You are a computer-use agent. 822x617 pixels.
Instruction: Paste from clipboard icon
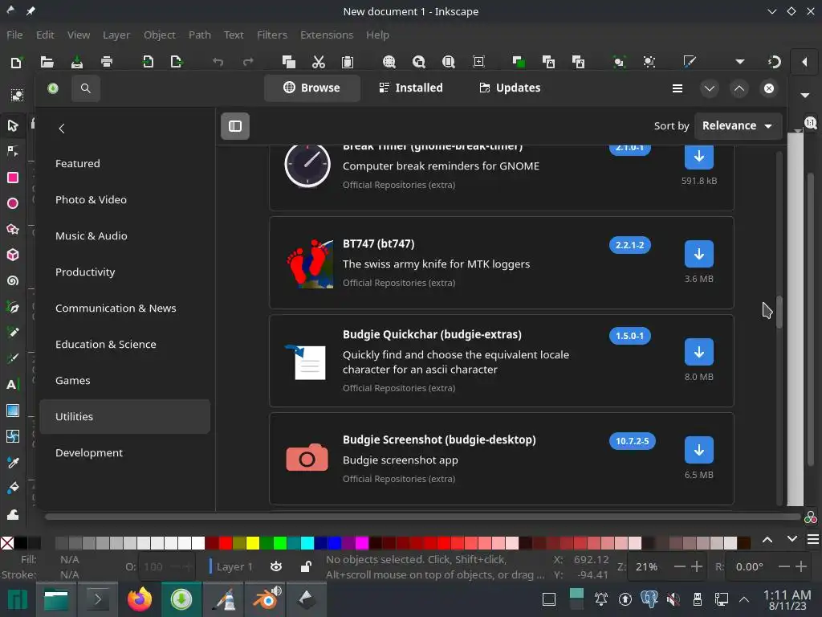(348, 62)
